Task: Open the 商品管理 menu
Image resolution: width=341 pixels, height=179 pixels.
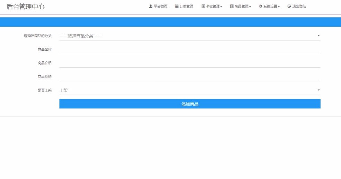Action: 241,6
